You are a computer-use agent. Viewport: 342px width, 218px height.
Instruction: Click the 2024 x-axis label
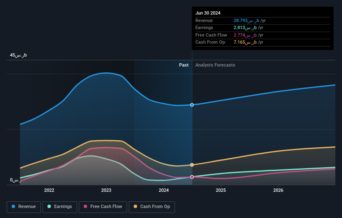click(x=164, y=191)
